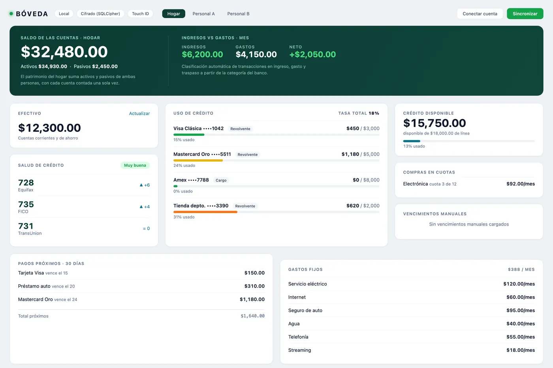Click the Activos $34,930.00 figure
The image size is (553, 368).
click(44, 66)
